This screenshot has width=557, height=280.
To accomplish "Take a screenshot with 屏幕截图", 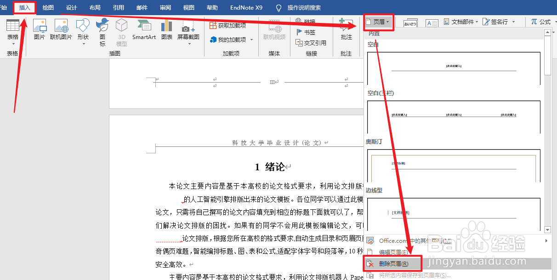I will (x=186, y=32).
